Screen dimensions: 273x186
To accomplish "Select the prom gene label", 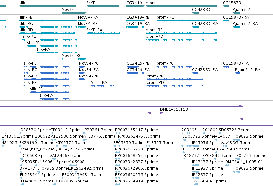I will pos(150,3).
